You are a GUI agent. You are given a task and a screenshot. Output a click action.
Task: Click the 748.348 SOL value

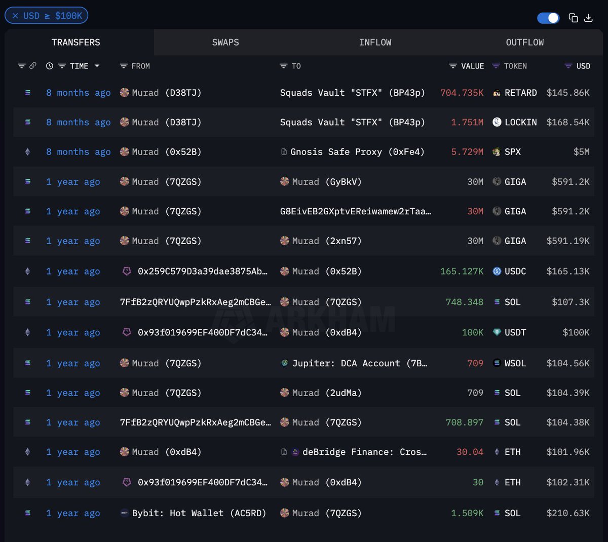point(464,302)
